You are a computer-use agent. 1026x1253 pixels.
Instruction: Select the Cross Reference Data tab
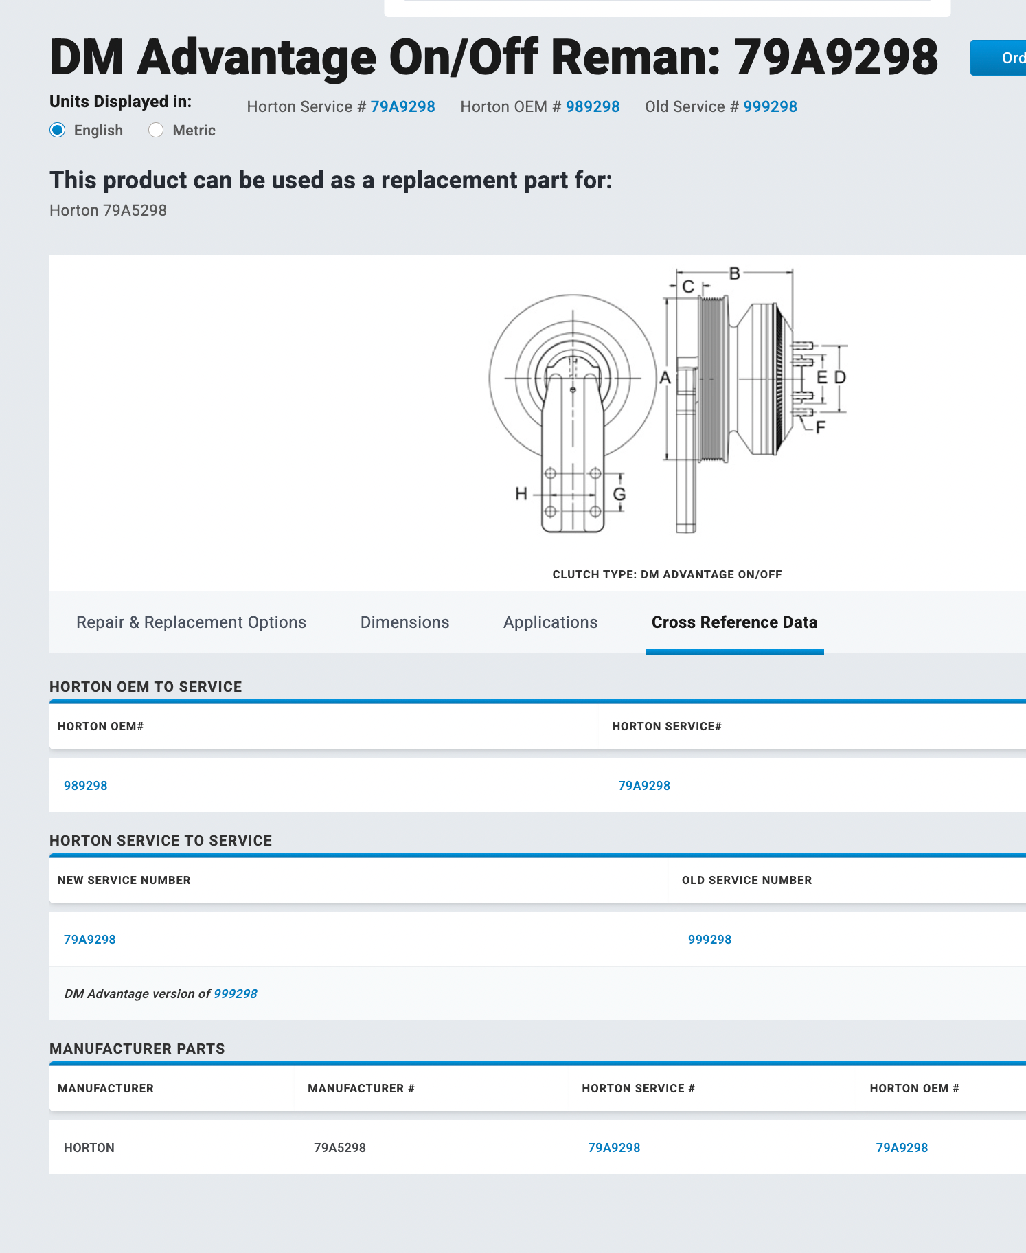tap(734, 622)
